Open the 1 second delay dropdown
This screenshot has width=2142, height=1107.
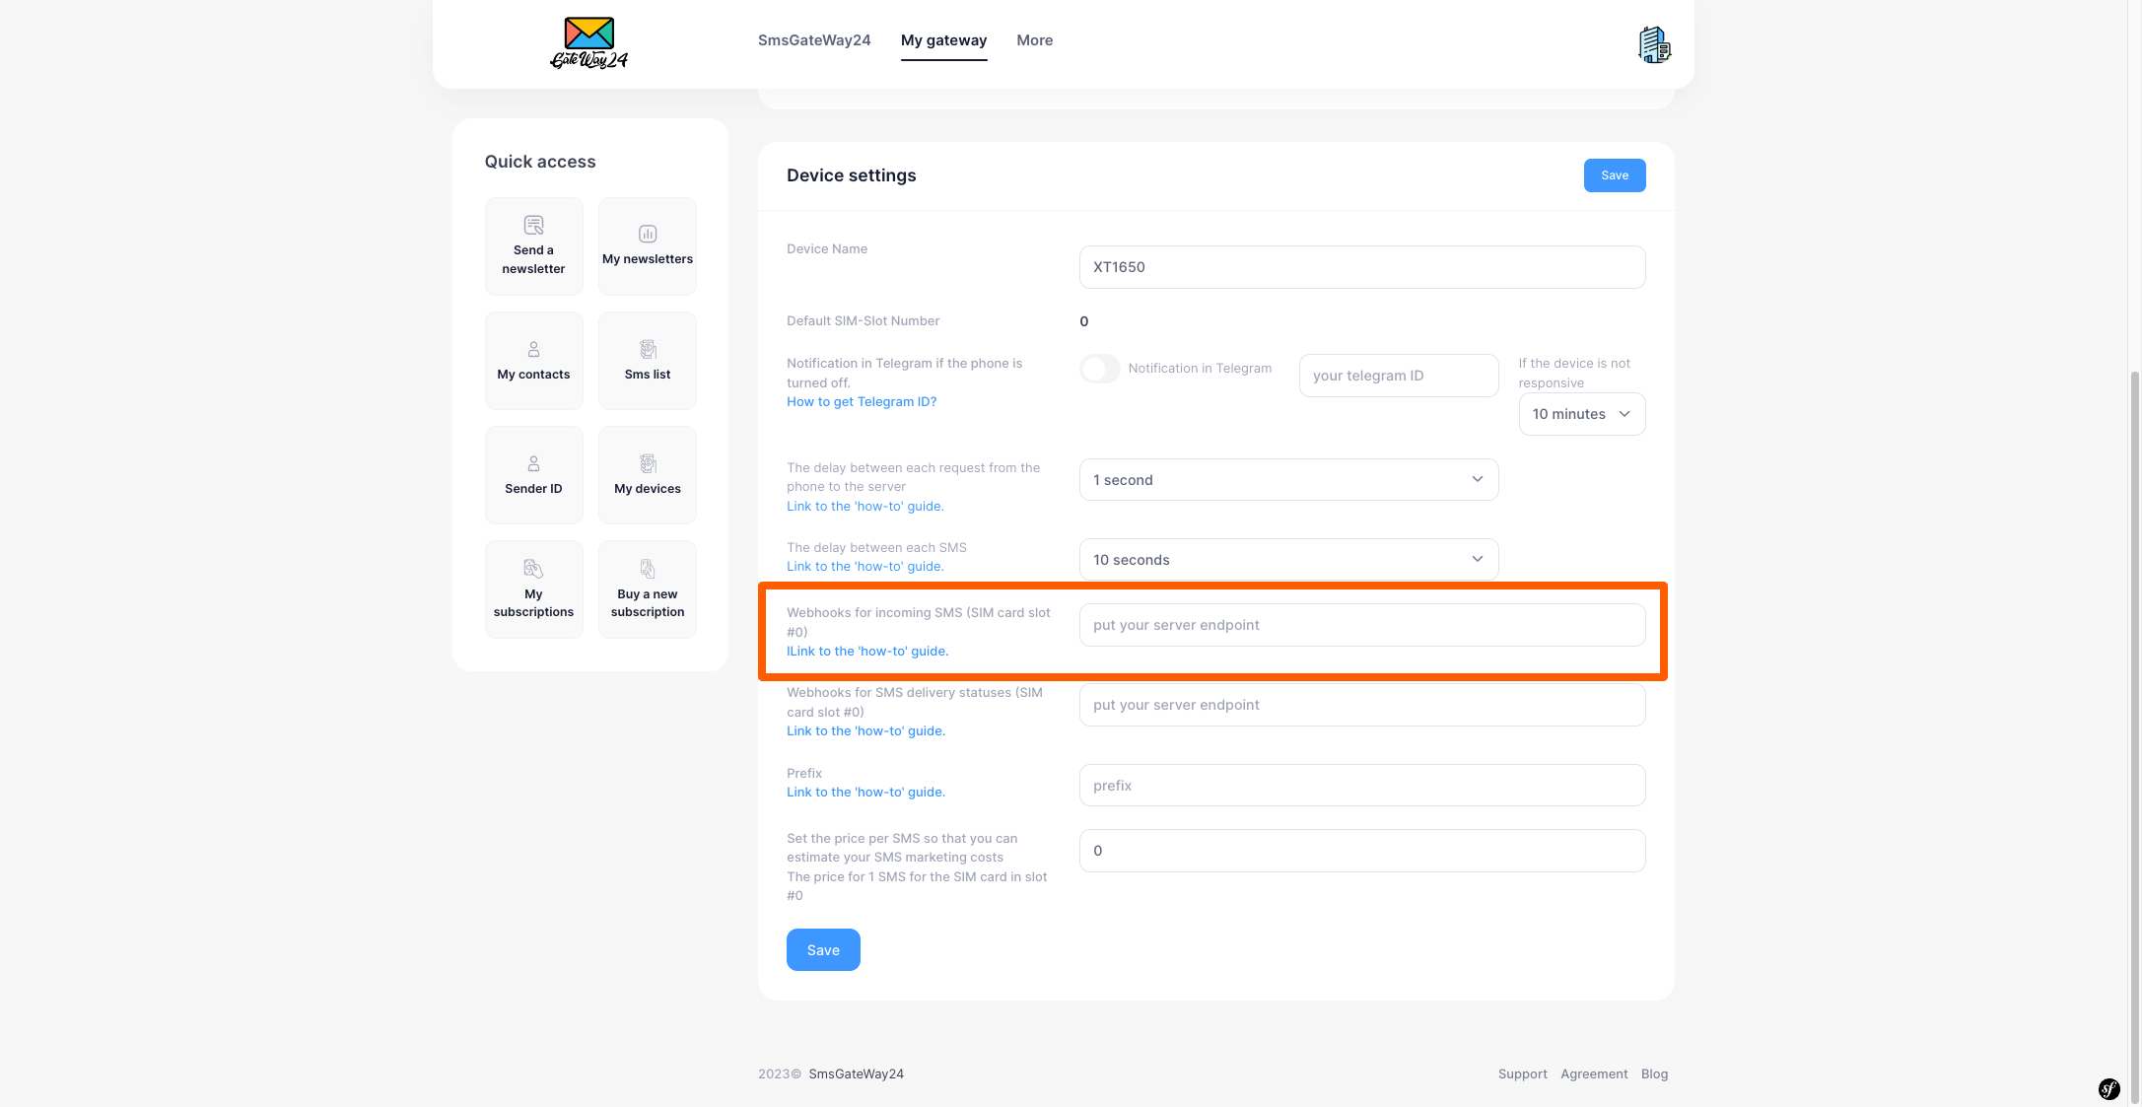(x=1288, y=480)
